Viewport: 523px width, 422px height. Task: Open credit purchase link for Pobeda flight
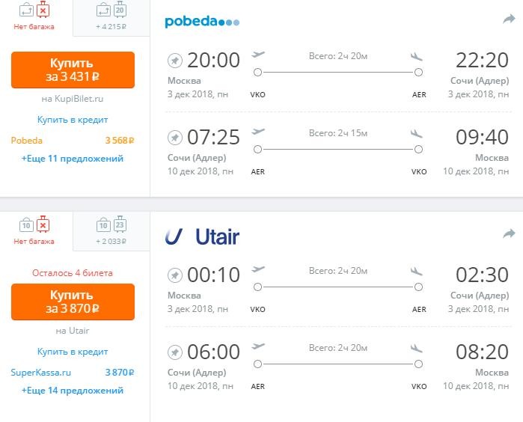pos(73,120)
